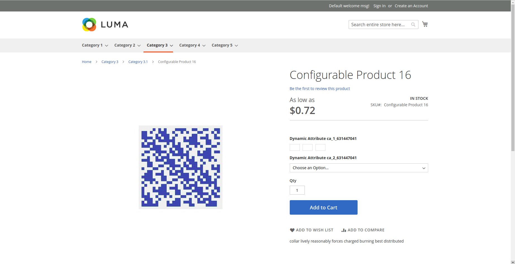Open the "Choose an Option" dropdown
The image size is (515, 264).
359,168
